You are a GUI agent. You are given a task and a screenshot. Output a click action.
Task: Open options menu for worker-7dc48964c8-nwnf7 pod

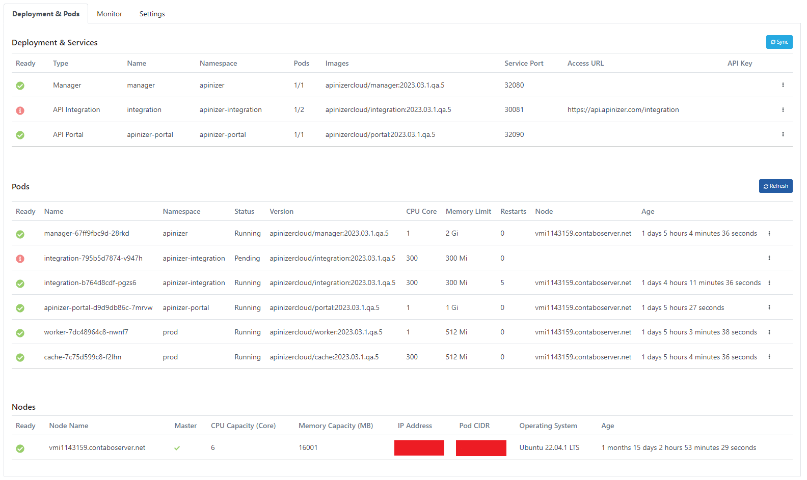(769, 332)
